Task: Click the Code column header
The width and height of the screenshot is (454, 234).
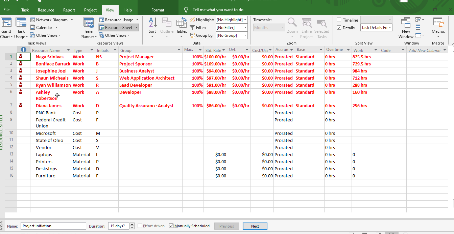Action: click(392, 50)
